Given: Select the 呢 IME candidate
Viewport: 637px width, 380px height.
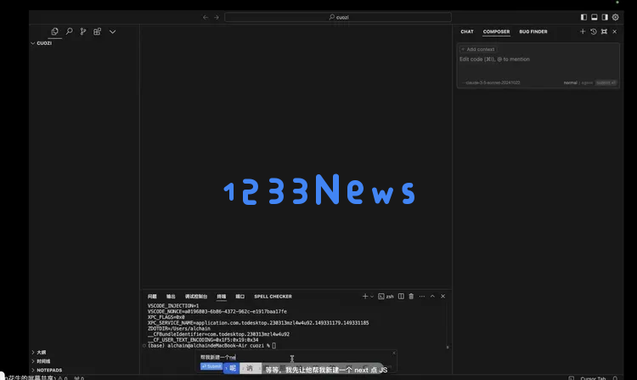Looking at the screenshot, I should [x=231, y=368].
